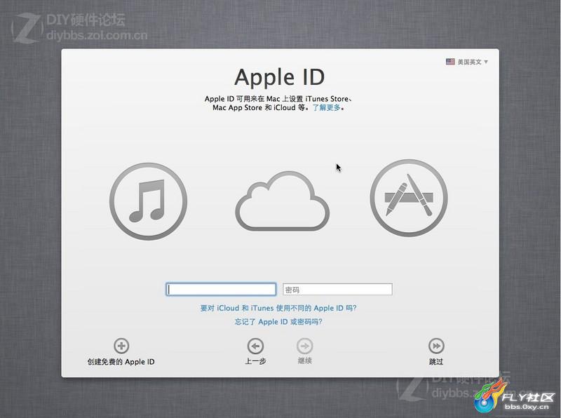
Task: Click the 跳过 label
Action: click(436, 362)
